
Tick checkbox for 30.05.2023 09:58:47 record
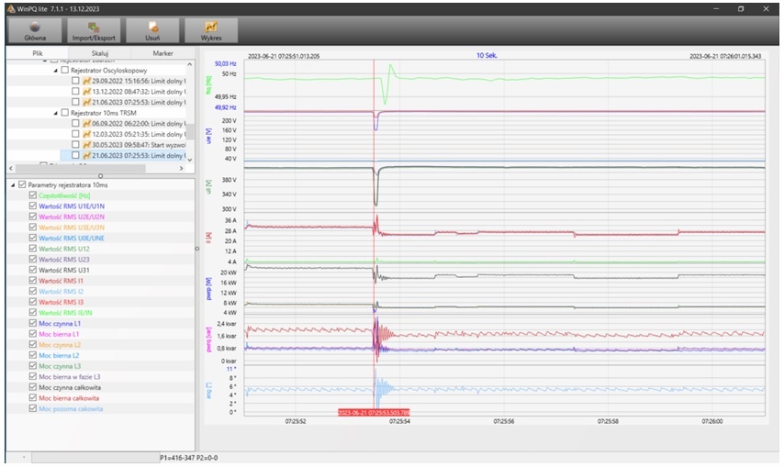75,145
